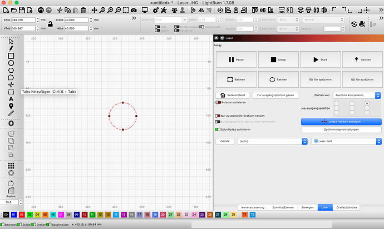Select the edit nodes tool
Screen dimensions: 384x229
(11, 77)
